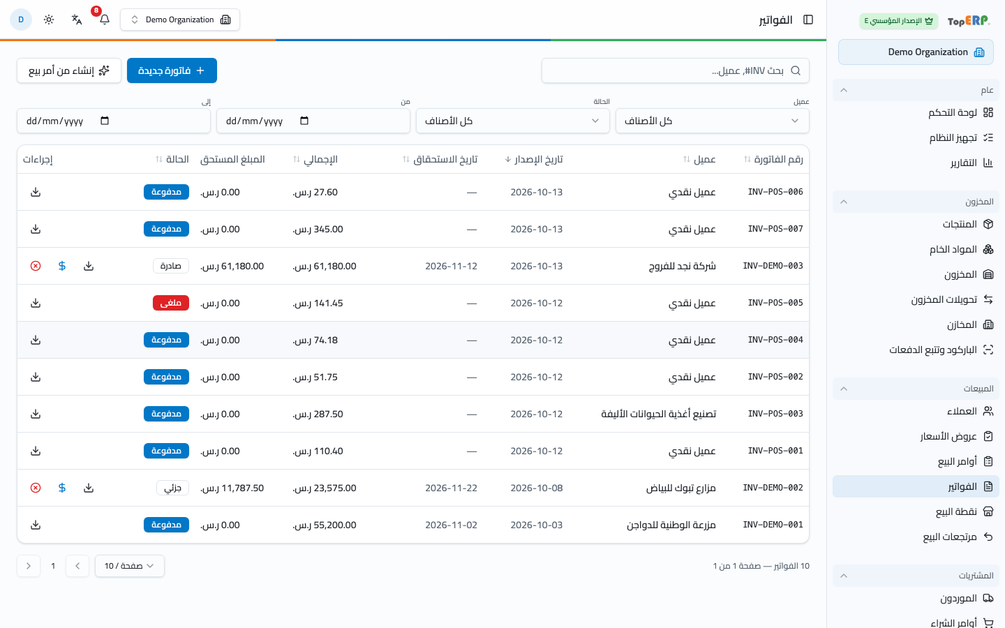This screenshot has width=1005, height=628.
Task: Go to previous page
Action: [77, 566]
